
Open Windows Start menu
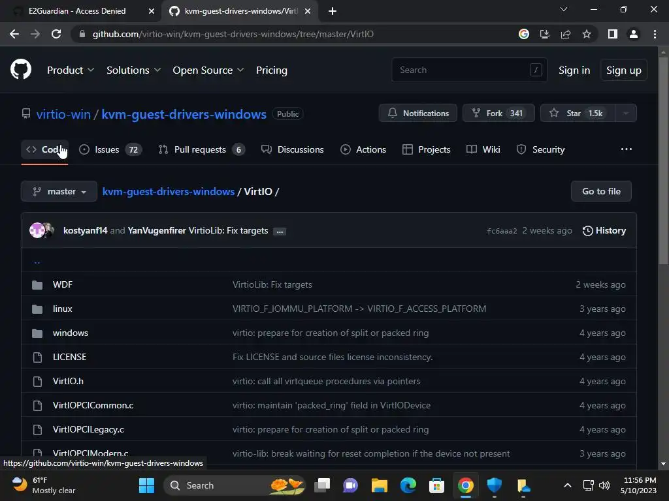point(147,485)
